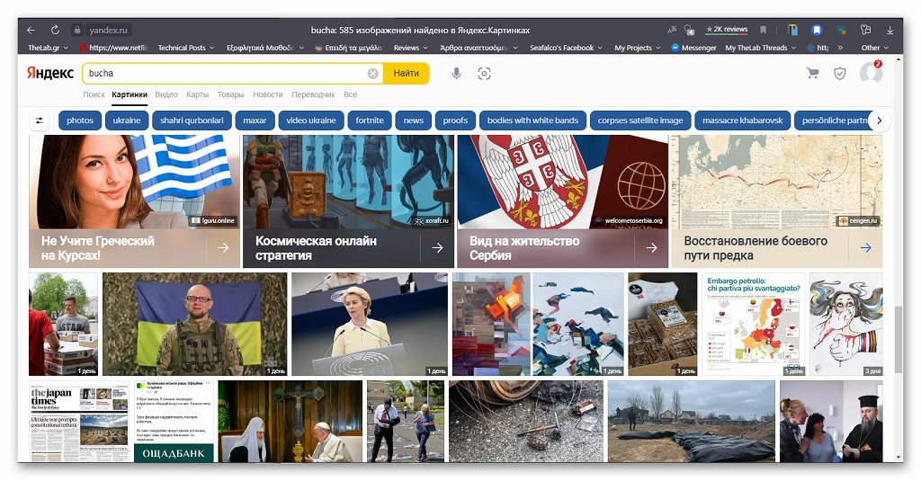This screenshot has width=921, height=481.
Task: Expand the Seafalco's Facebook bookmark folder
Action: pyautogui.click(x=566, y=48)
